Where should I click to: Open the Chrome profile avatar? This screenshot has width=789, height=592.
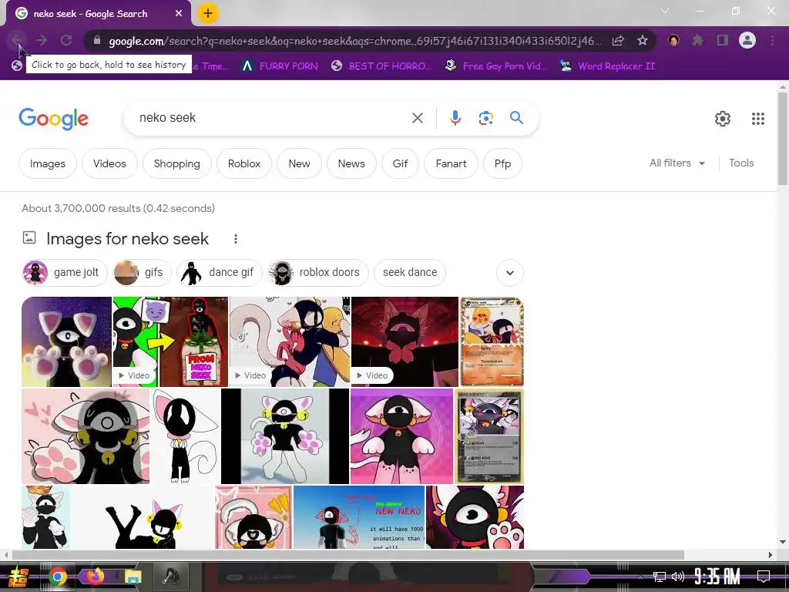click(747, 40)
